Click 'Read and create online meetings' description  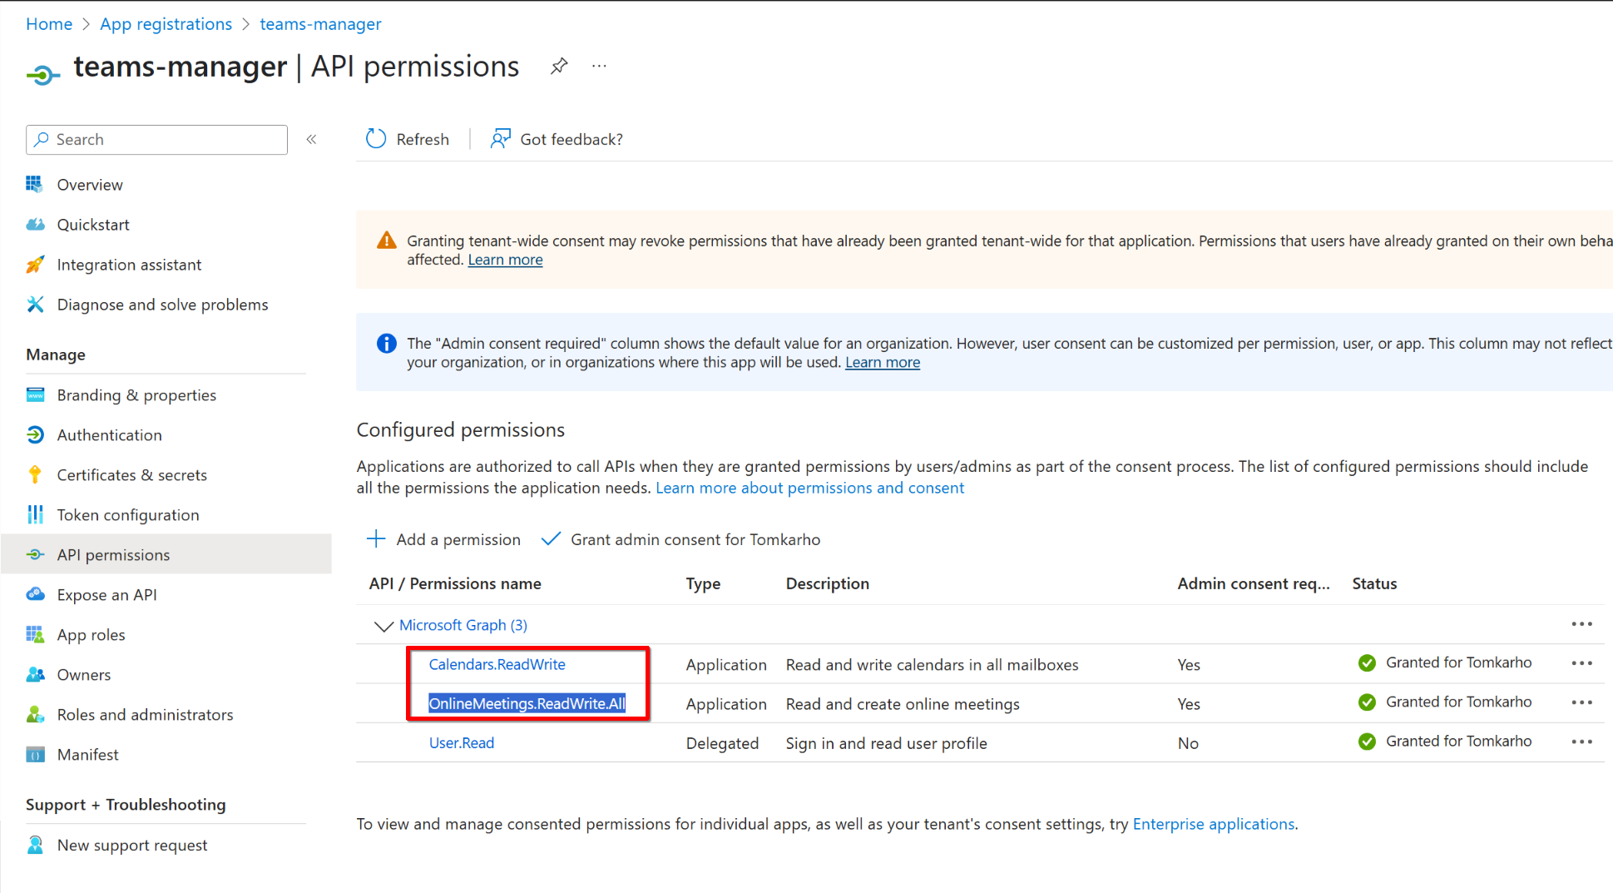coord(903,704)
